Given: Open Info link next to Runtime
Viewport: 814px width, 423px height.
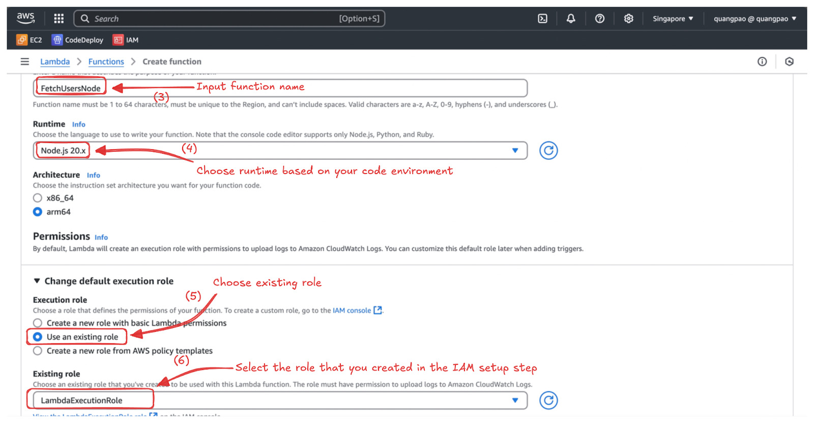Looking at the screenshot, I should click(79, 124).
